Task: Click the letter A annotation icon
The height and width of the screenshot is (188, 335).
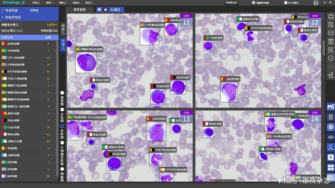Action: pos(330,158)
